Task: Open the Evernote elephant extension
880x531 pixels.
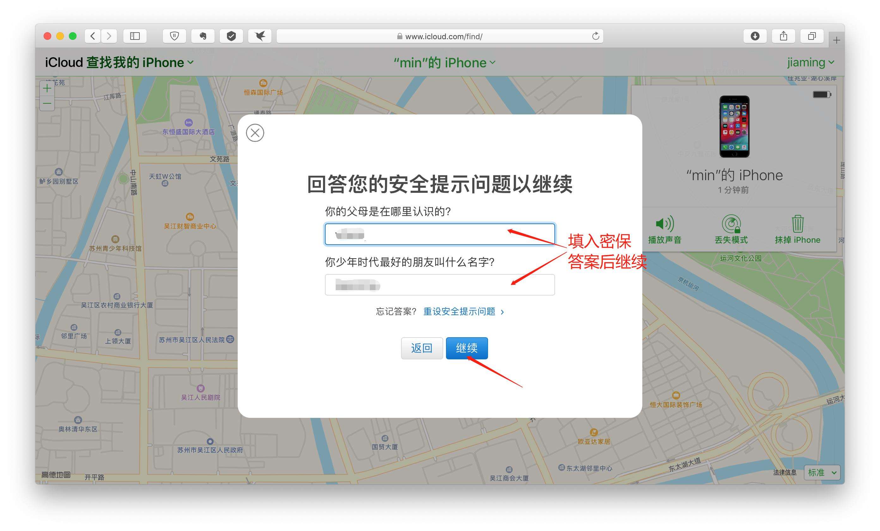Action: coord(203,36)
